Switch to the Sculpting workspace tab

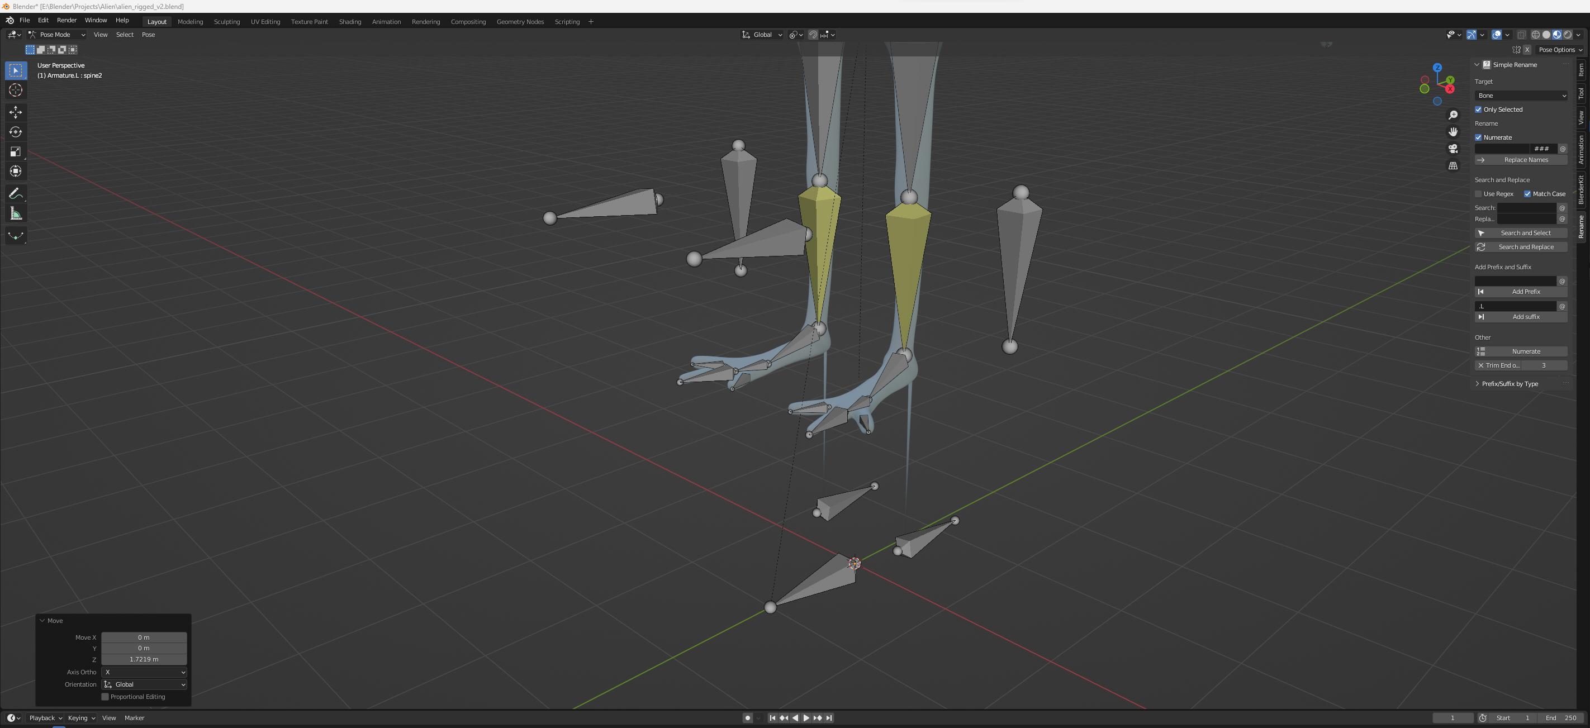(x=226, y=22)
